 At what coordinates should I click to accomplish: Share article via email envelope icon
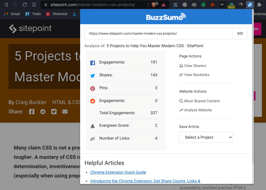[65, 112]
